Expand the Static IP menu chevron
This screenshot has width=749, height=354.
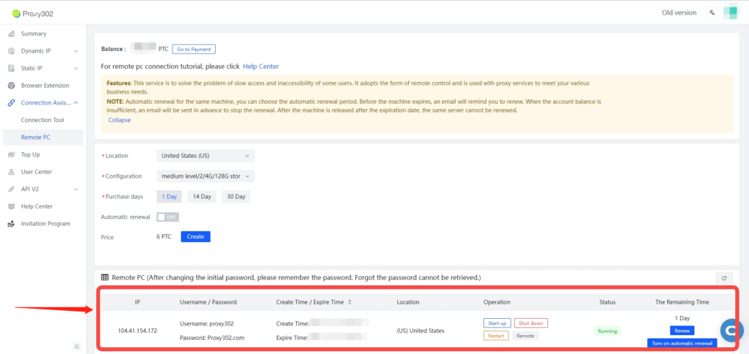(x=75, y=68)
